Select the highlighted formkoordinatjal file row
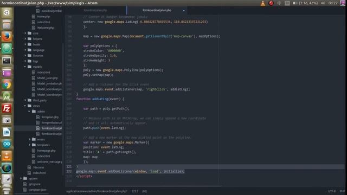347x195 pixels. point(38,128)
